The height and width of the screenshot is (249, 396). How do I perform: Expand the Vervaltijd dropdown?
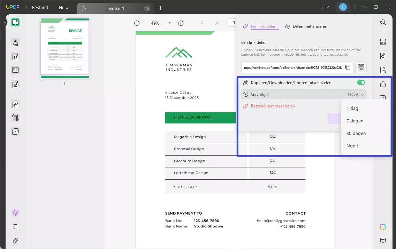tap(356, 94)
